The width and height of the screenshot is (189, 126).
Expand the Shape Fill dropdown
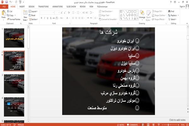click(157, 11)
